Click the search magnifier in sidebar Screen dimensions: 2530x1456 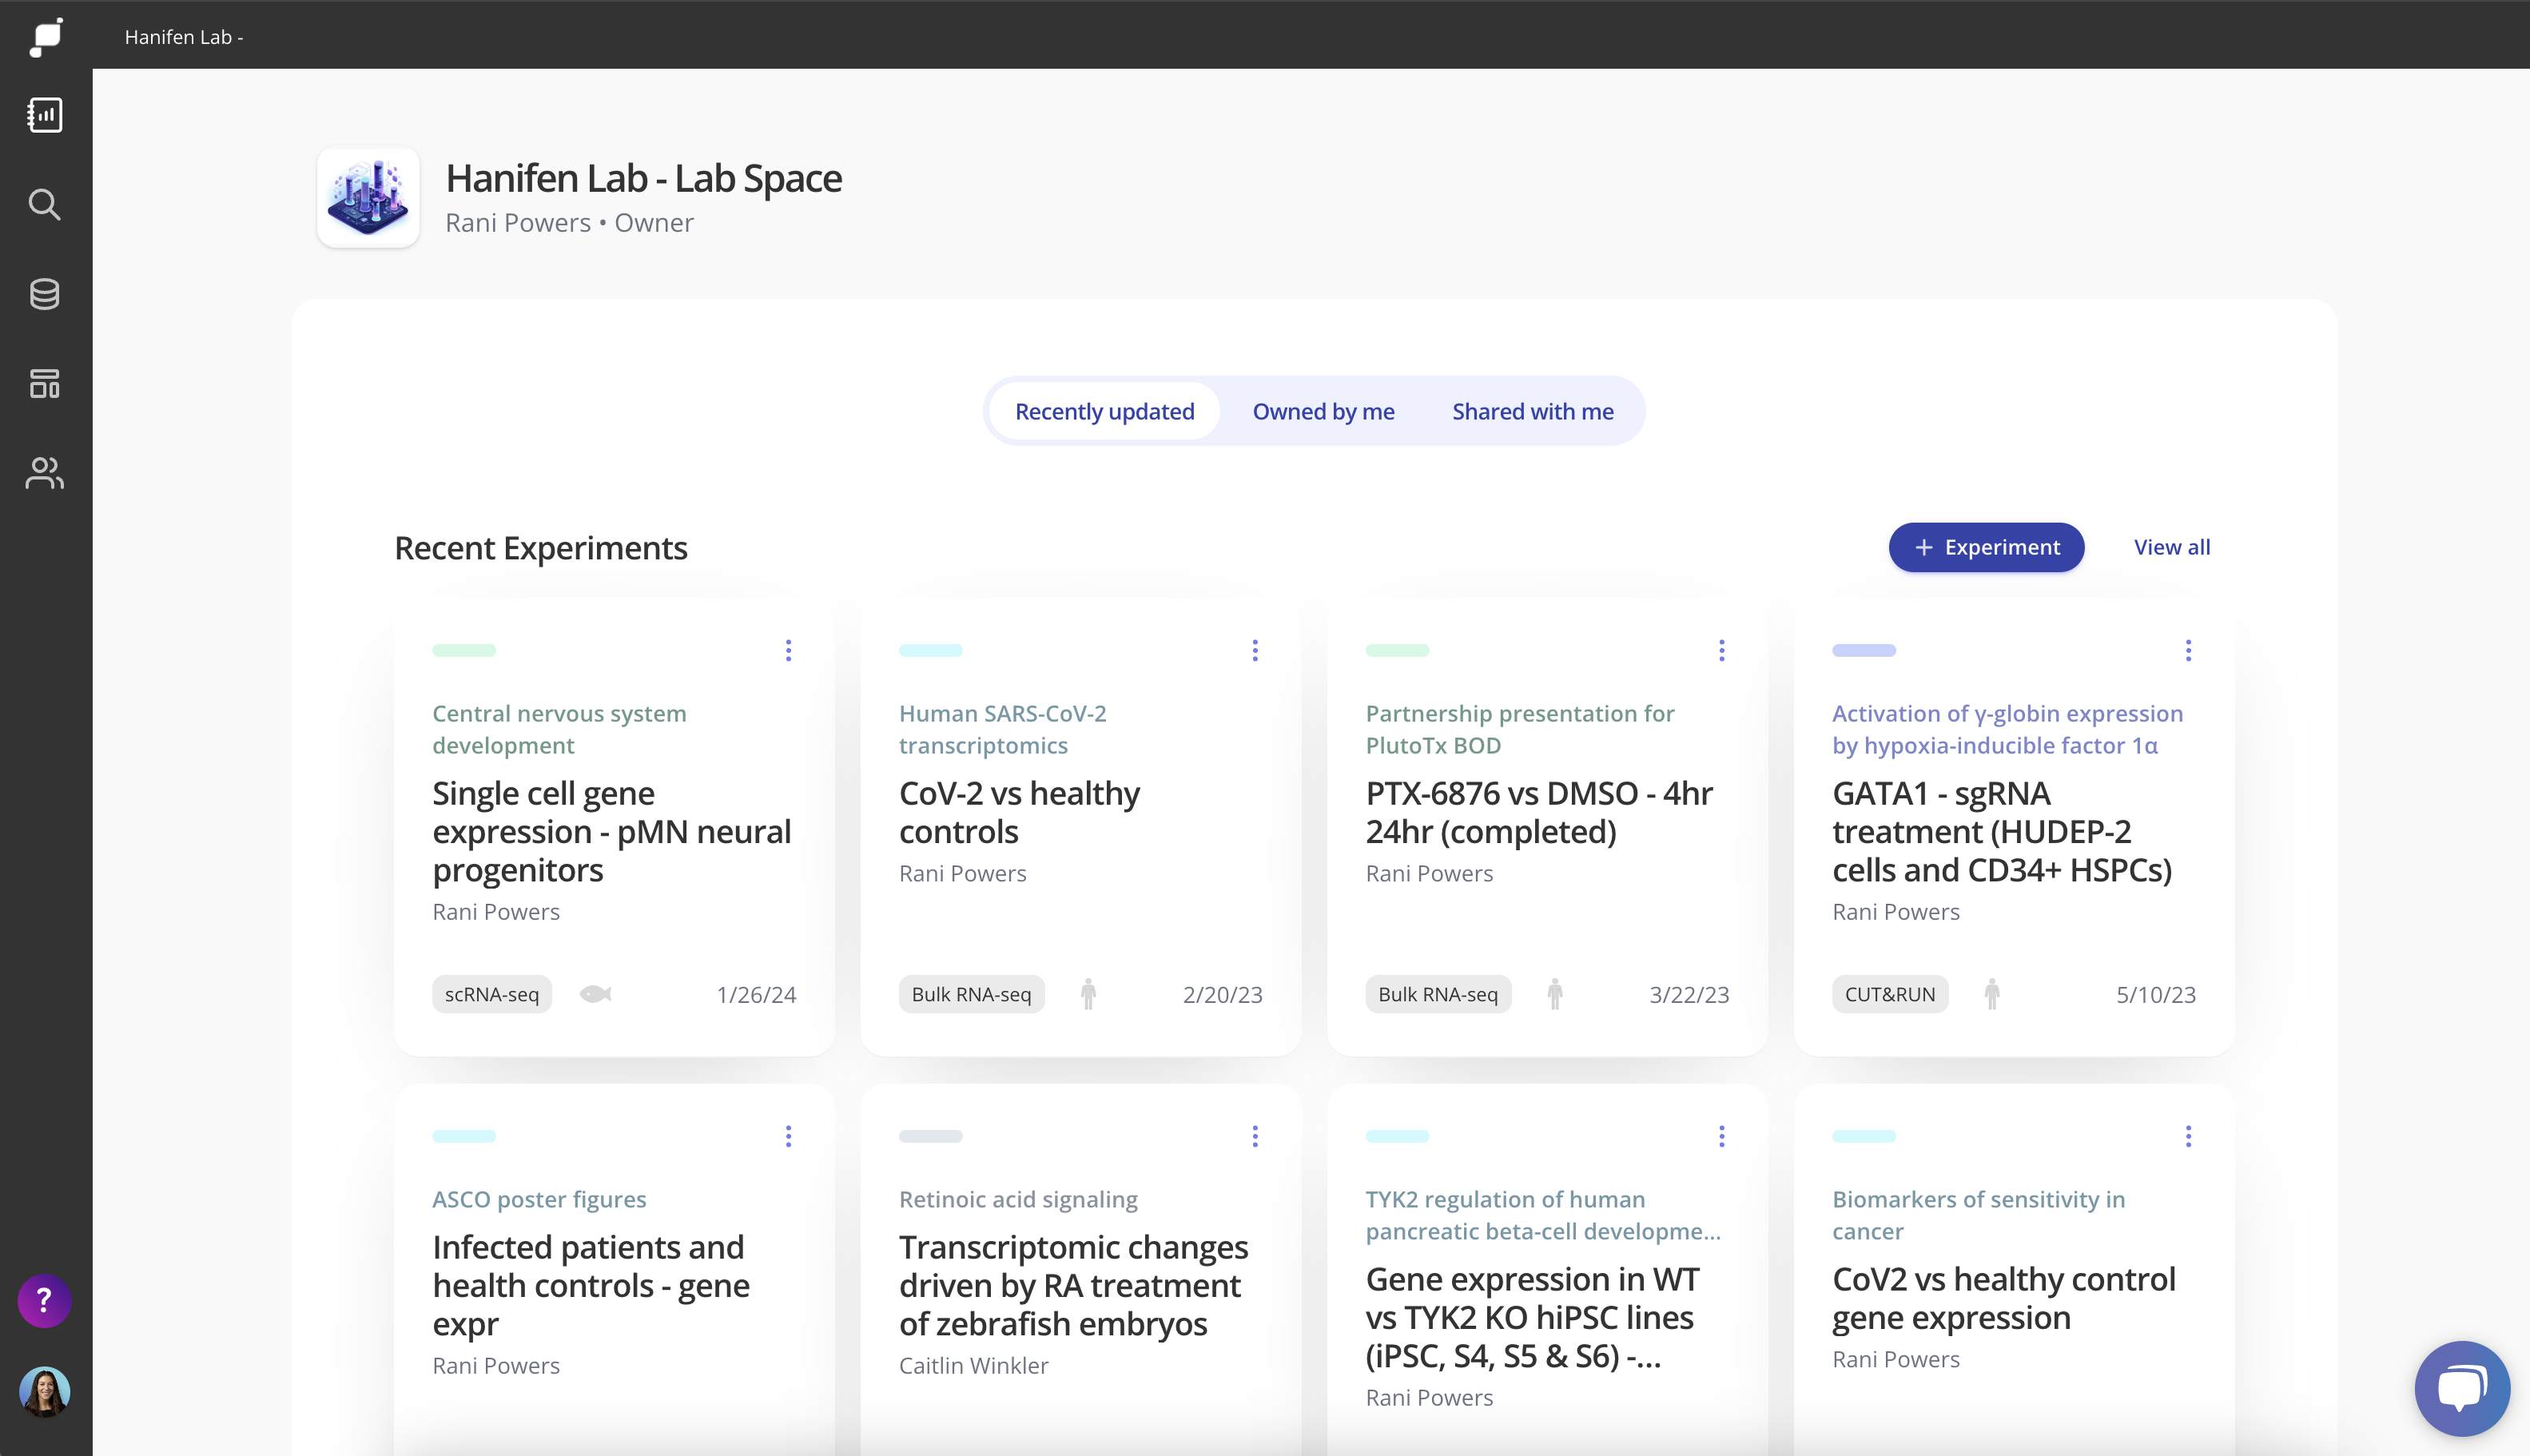click(45, 204)
